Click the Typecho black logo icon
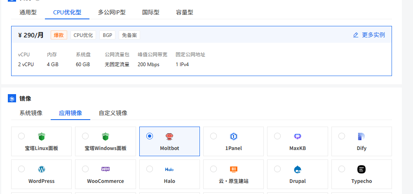Viewport: 413px width, 194px height. [x=361, y=169]
